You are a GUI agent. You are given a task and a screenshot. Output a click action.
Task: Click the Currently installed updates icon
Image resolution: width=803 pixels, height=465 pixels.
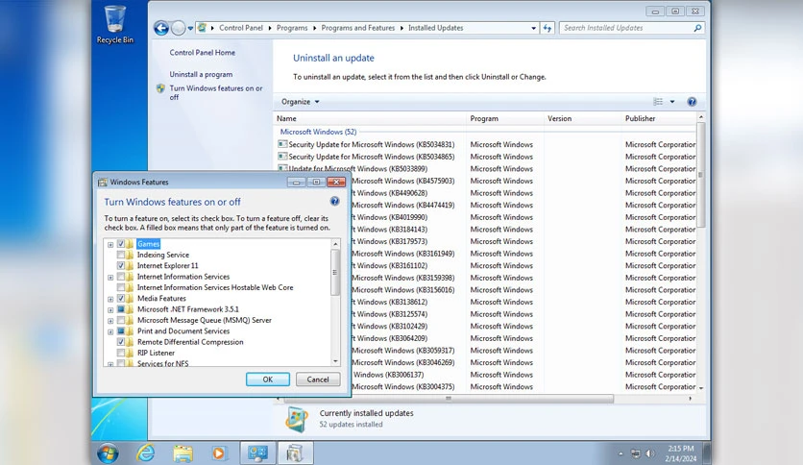[x=298, y=418]
